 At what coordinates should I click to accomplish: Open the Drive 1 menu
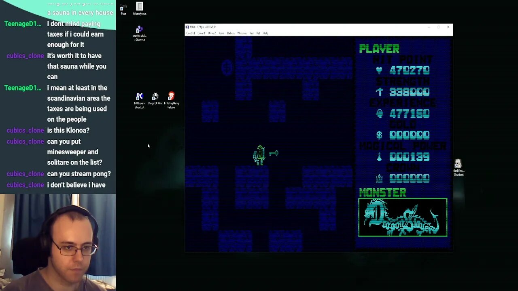[x=201, y=33]
